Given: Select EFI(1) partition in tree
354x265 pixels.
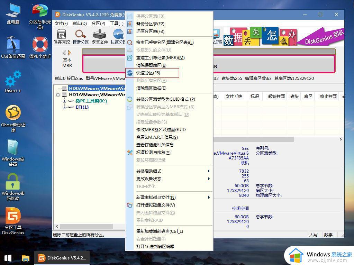Looking at the screenshot, I should [x=82, y=107].
